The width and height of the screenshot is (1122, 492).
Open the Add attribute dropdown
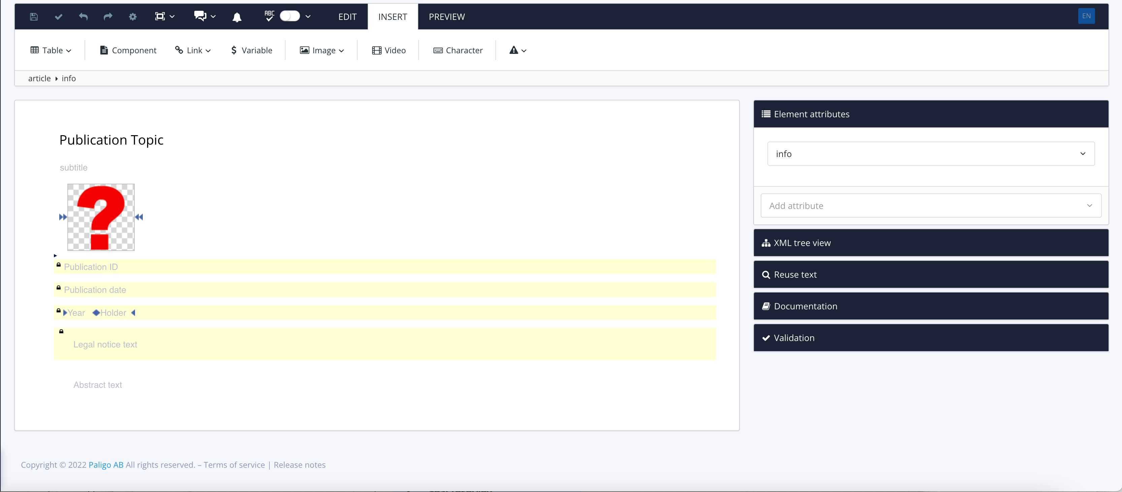[x=931, y=205]
